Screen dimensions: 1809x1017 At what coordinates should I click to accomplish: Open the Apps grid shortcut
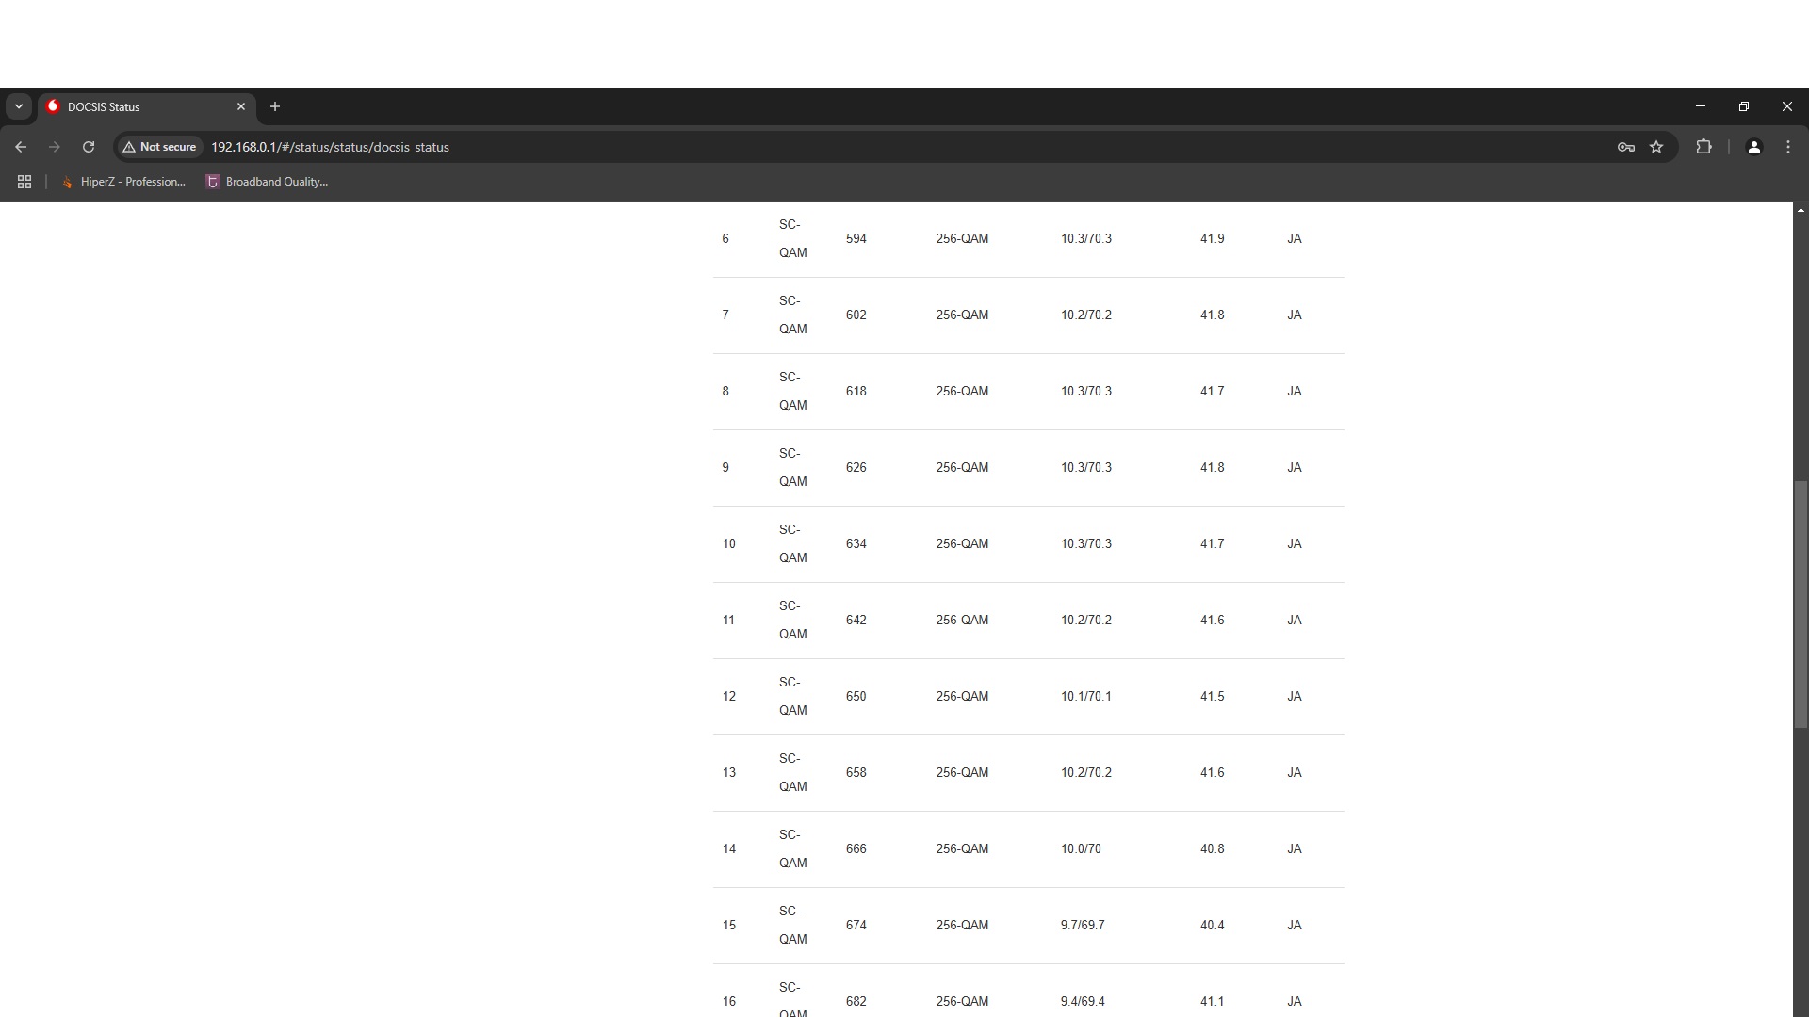pos(24,182)
